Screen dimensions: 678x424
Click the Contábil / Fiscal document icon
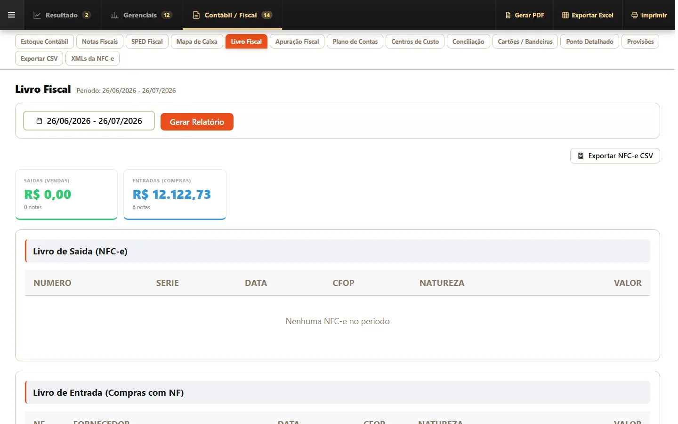[x=196, y=15]
